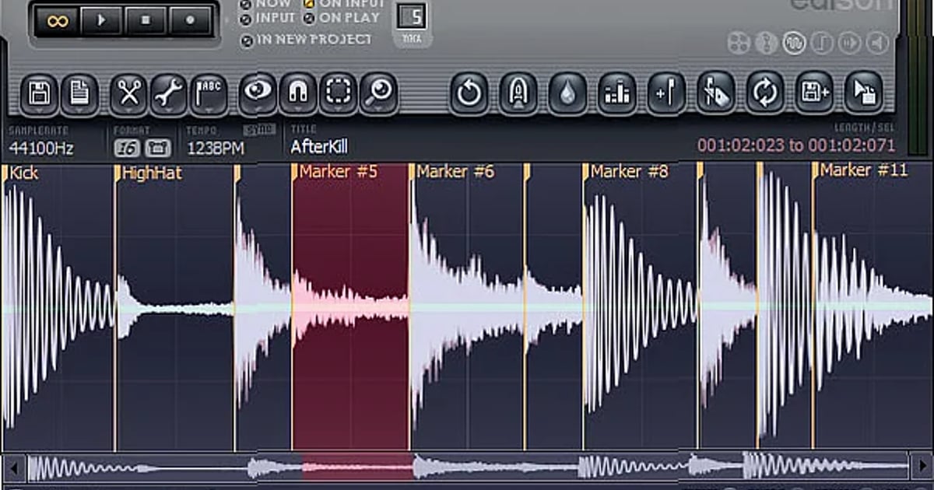
Task: Click the Marker #5 label
Action: (336, 172)
